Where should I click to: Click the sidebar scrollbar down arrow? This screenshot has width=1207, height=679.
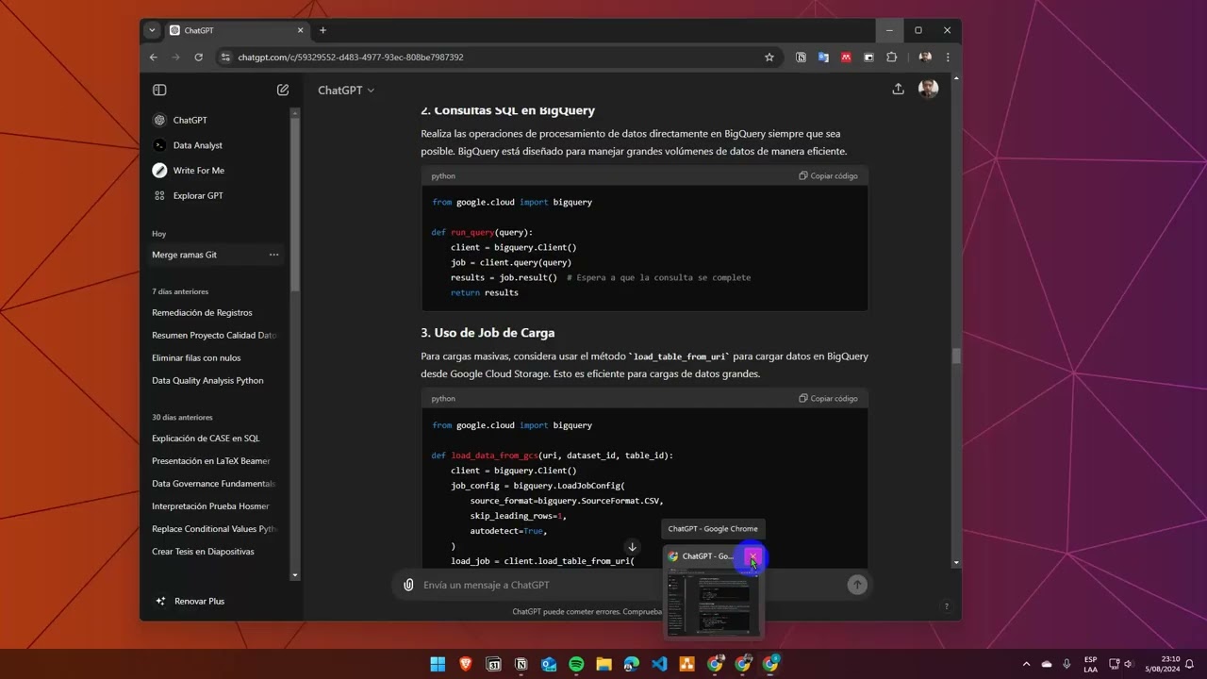point(295,575)
